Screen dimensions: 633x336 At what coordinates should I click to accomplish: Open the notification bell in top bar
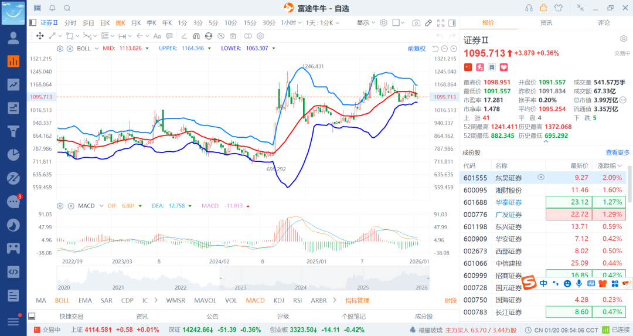click(52, 8)
